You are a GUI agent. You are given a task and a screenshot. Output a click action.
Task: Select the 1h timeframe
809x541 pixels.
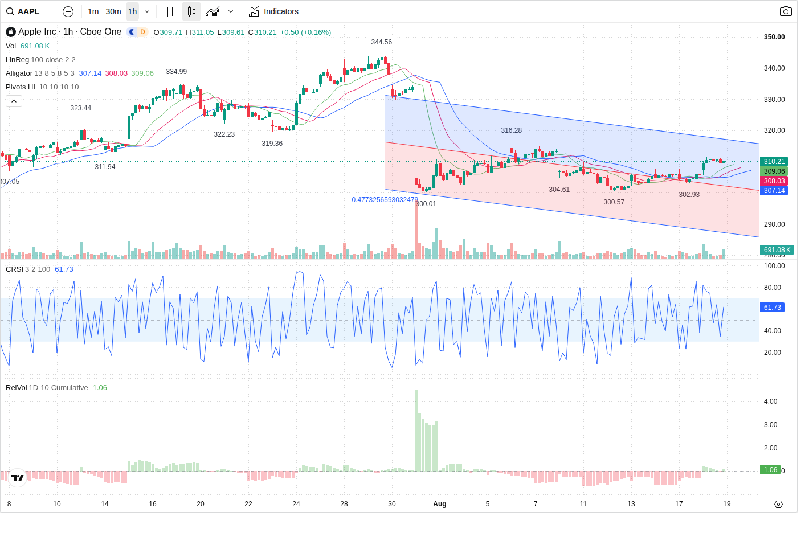pos(132,11)
